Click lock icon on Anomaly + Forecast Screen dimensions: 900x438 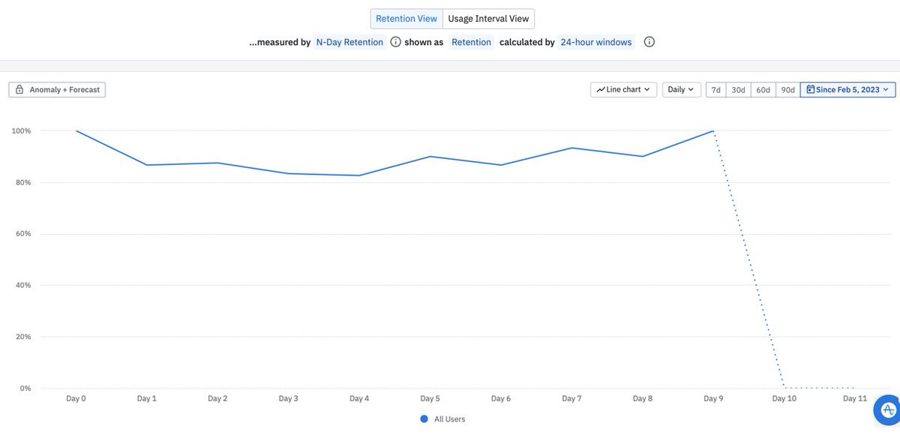click(19, 89)
